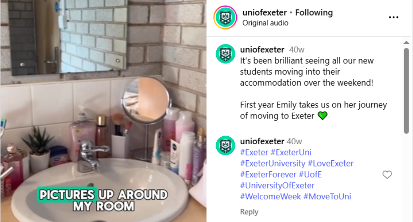Viewport: 413px width, 222px height.
Task: Click the uniofexeter avatar beside the hashtags
Action: pyautogui.click(x=226, y=145)
